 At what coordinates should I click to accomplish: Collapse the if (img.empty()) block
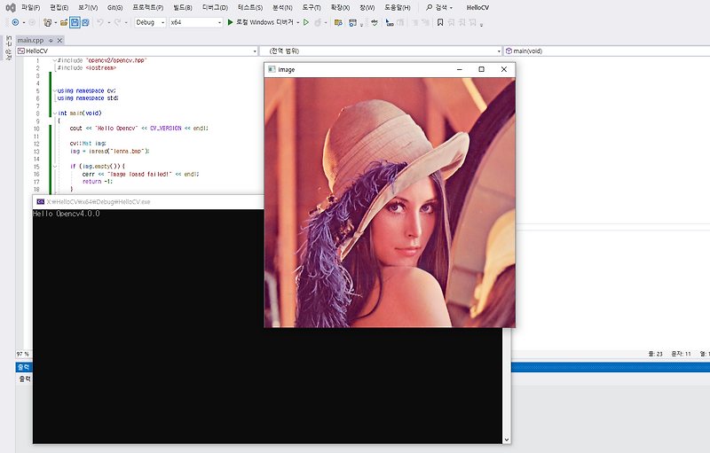(55, 167)
